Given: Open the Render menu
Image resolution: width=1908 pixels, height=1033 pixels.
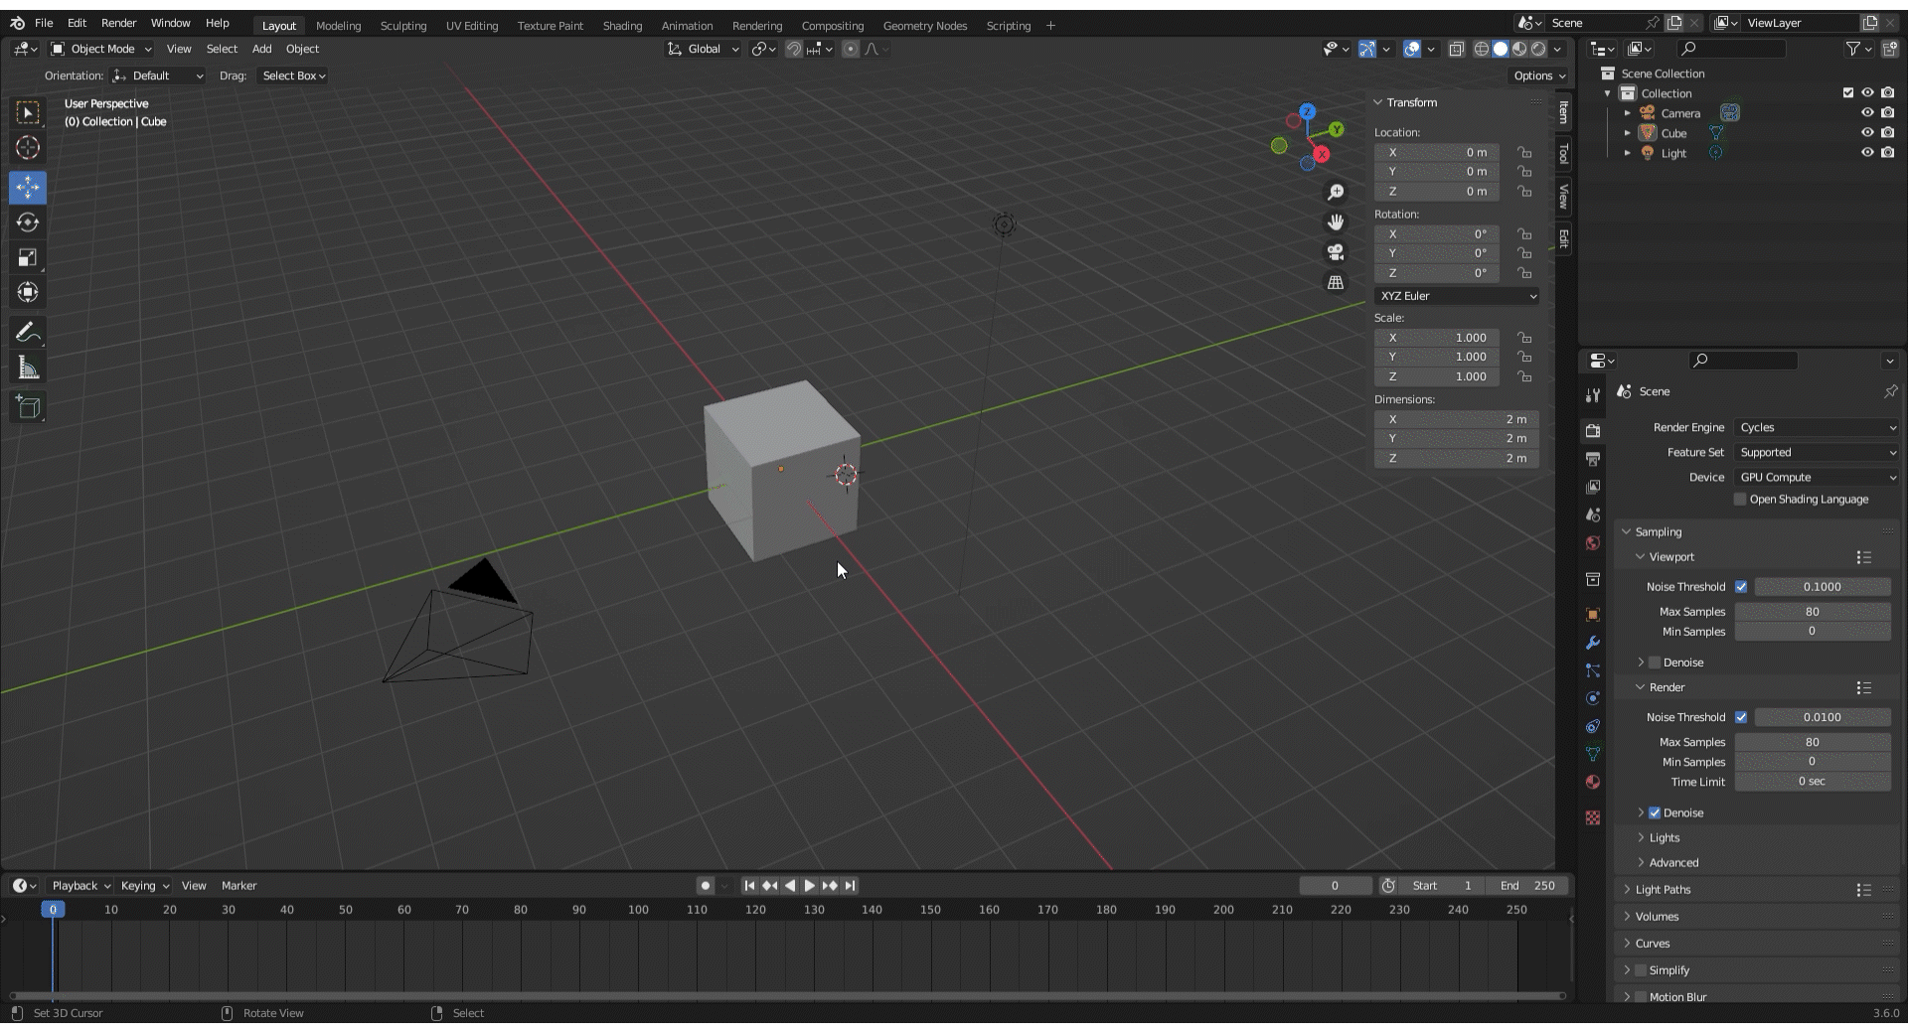Looking at the screenshot, I should 118,23.
